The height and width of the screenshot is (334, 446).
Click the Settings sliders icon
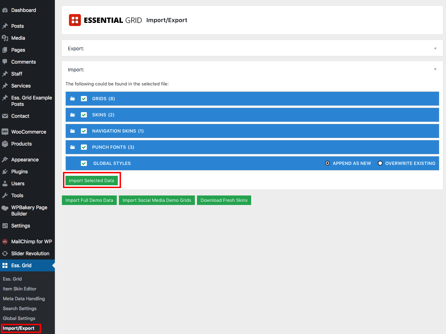click(5, 226)
